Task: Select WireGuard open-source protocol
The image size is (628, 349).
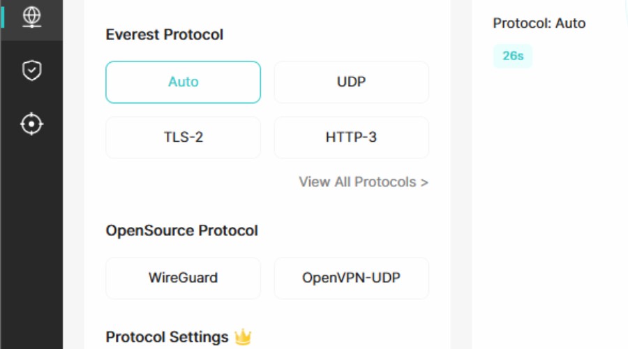Action: (183, 278)
